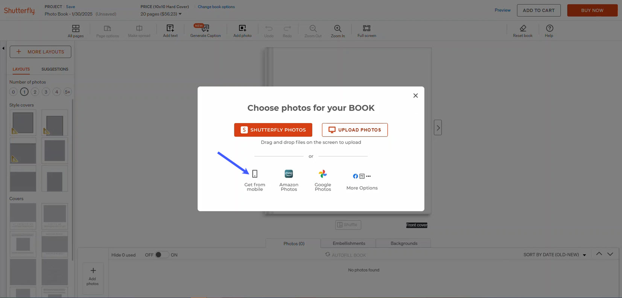Click the Shutterfly Photos button

[273, 130]
